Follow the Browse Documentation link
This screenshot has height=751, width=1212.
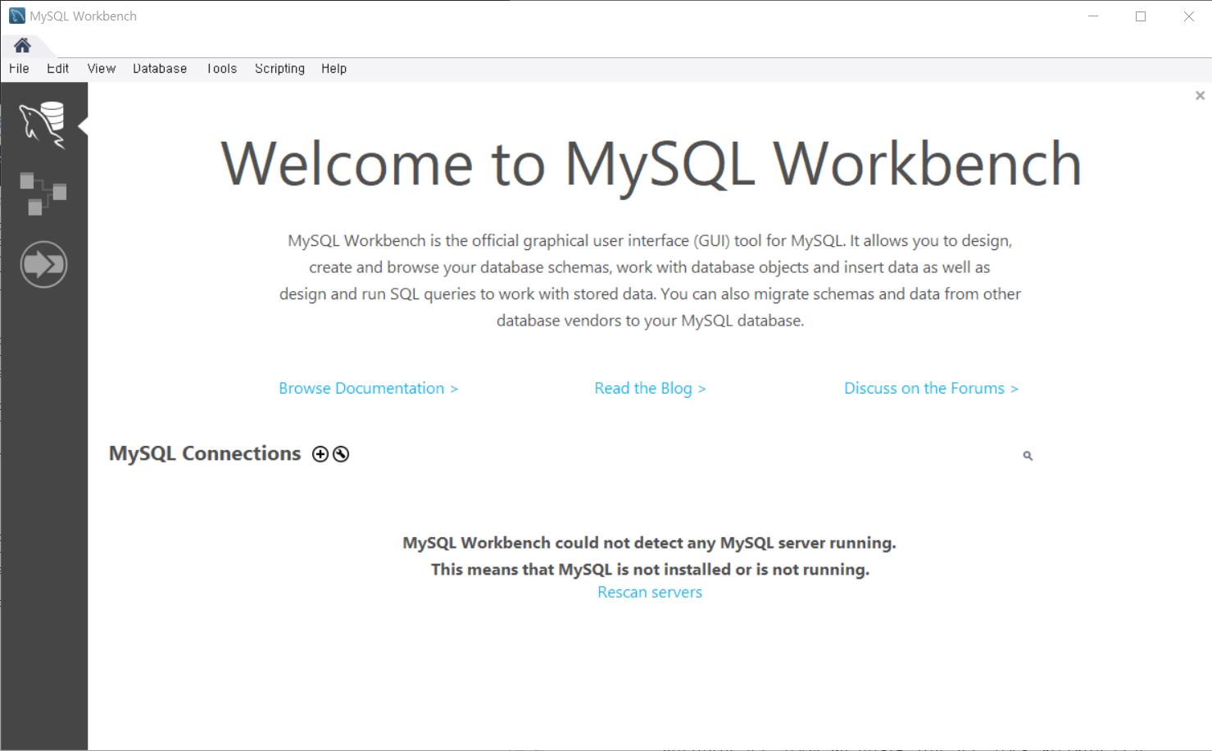tap(368, 389)
